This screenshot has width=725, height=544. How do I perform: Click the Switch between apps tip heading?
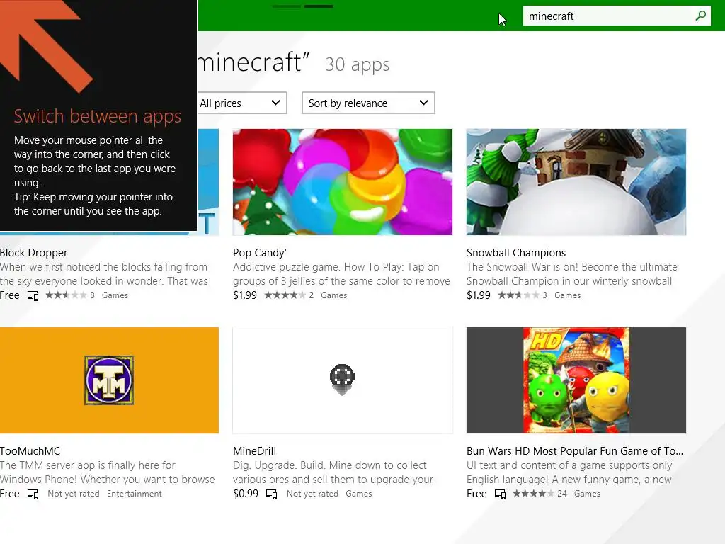97,116
